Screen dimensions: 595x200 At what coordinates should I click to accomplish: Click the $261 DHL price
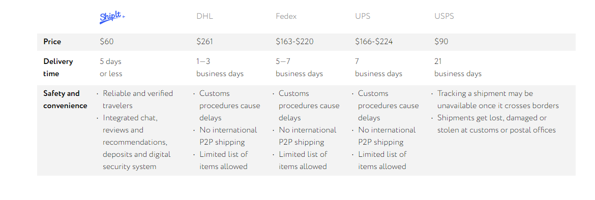point(204,42)
